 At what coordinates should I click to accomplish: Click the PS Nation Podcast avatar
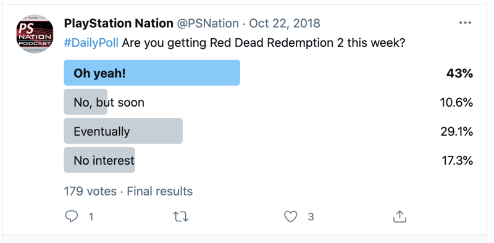35,34
